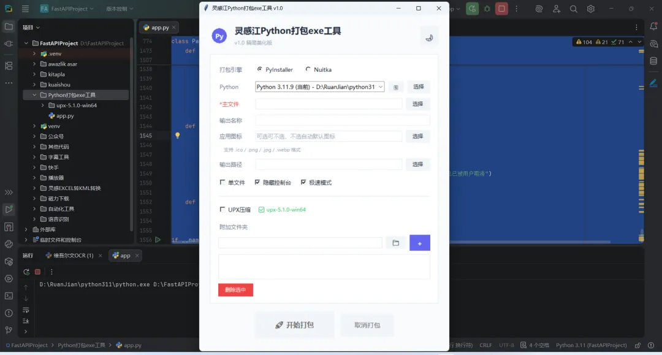Click the red stop icon in the PyCharm toolbar

(501, 9)
